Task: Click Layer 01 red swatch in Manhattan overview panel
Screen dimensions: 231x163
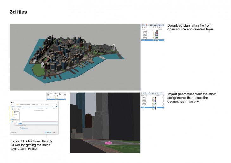Action: pos(157,33)
